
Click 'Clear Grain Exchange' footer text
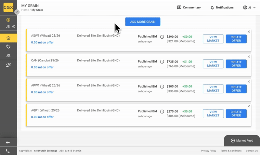coord(45,151)
